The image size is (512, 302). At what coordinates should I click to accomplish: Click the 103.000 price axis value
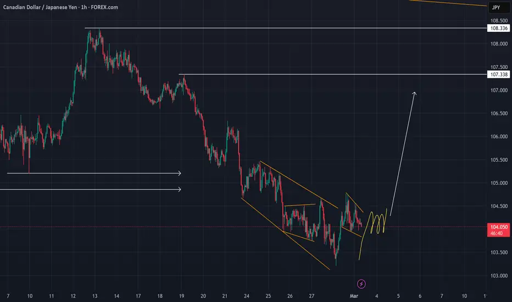tap(499, 276)
